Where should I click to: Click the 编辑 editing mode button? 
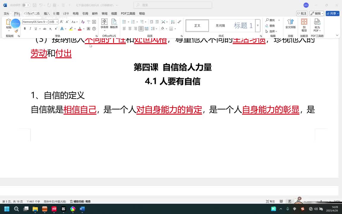click(317, 14)
